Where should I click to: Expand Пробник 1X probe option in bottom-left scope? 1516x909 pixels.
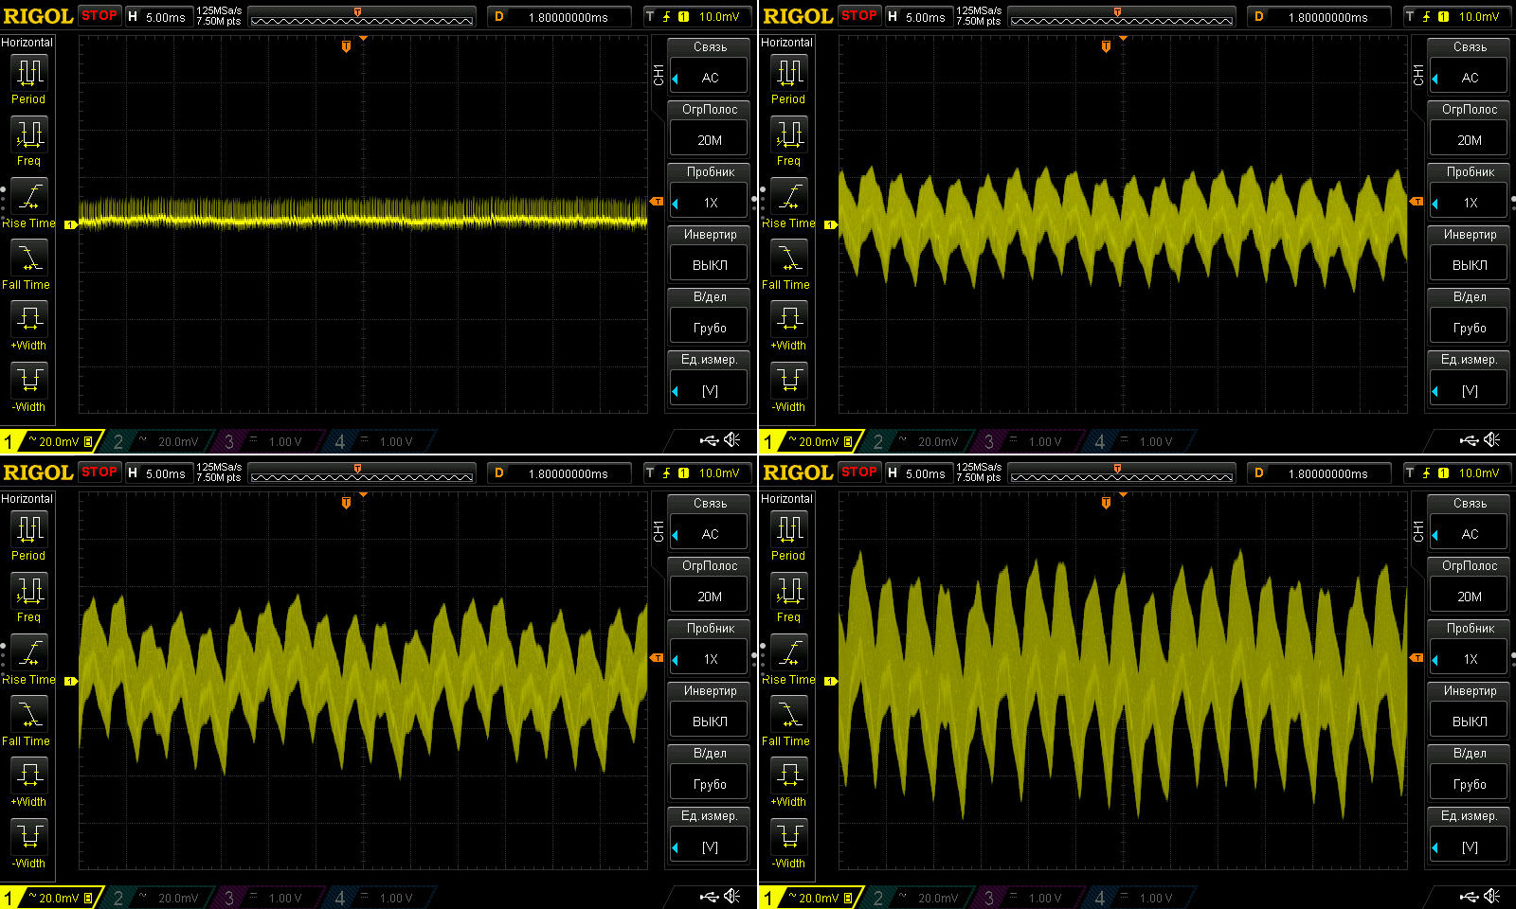point(710,659)
